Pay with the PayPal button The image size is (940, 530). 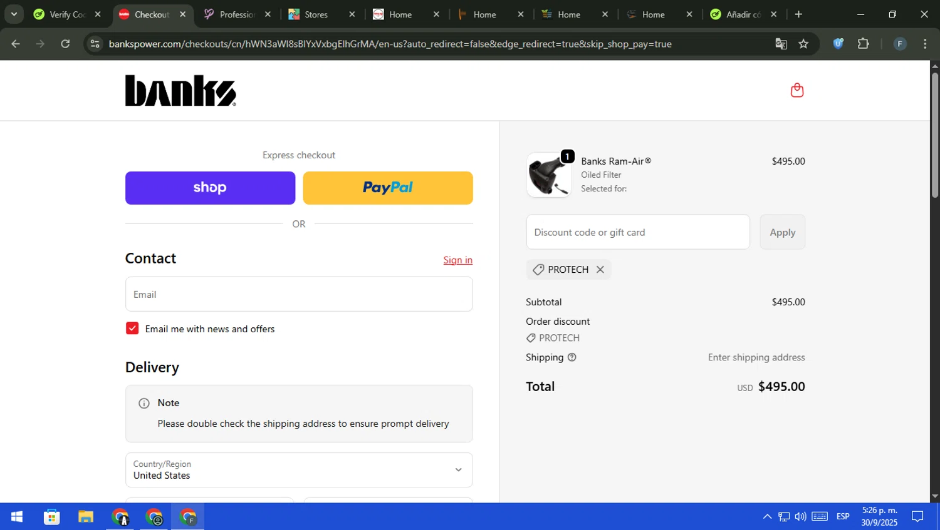point(388,188)
